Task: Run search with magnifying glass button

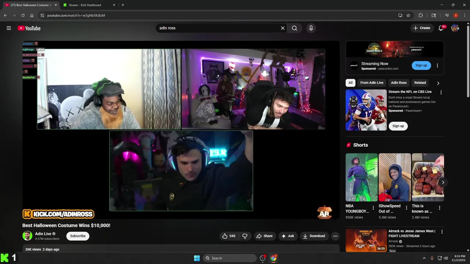Action: tap(294, 28)
